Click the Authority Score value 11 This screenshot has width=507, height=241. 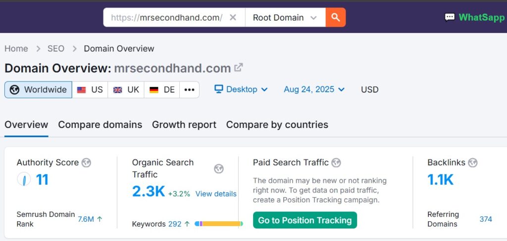(42, 179)
